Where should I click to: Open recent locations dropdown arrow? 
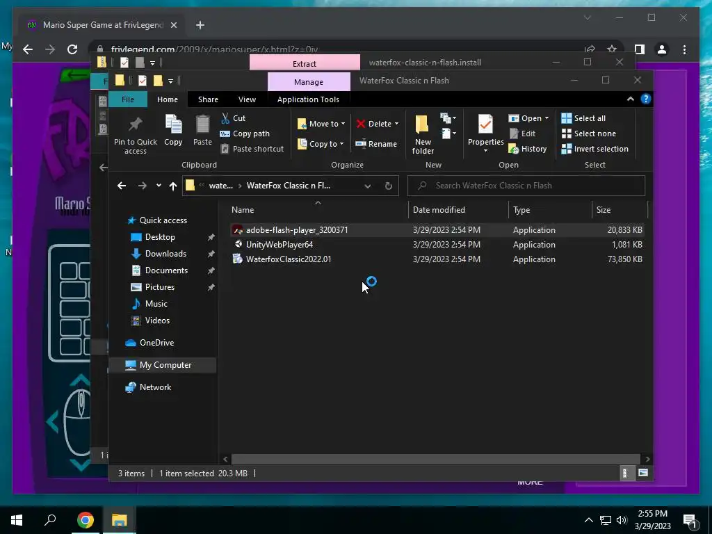159,185
